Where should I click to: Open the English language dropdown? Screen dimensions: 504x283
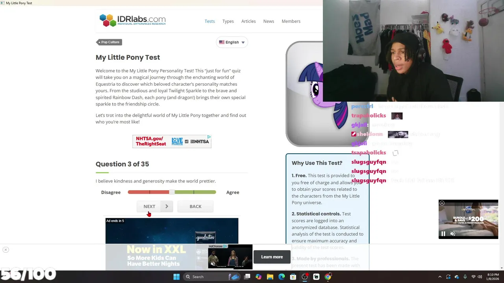pos(232,42)
